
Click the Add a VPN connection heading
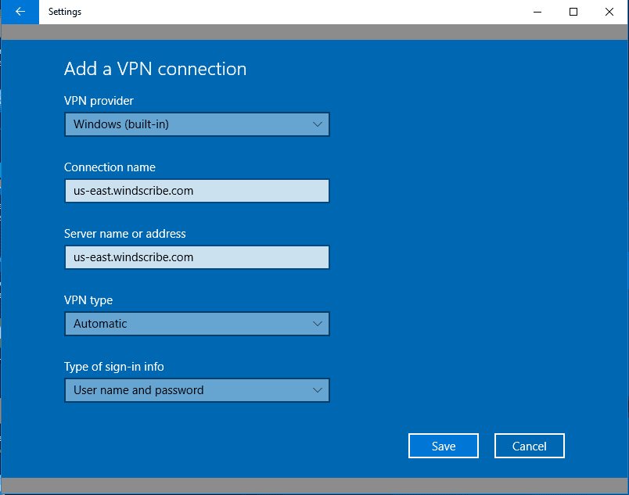coord(155,69)
